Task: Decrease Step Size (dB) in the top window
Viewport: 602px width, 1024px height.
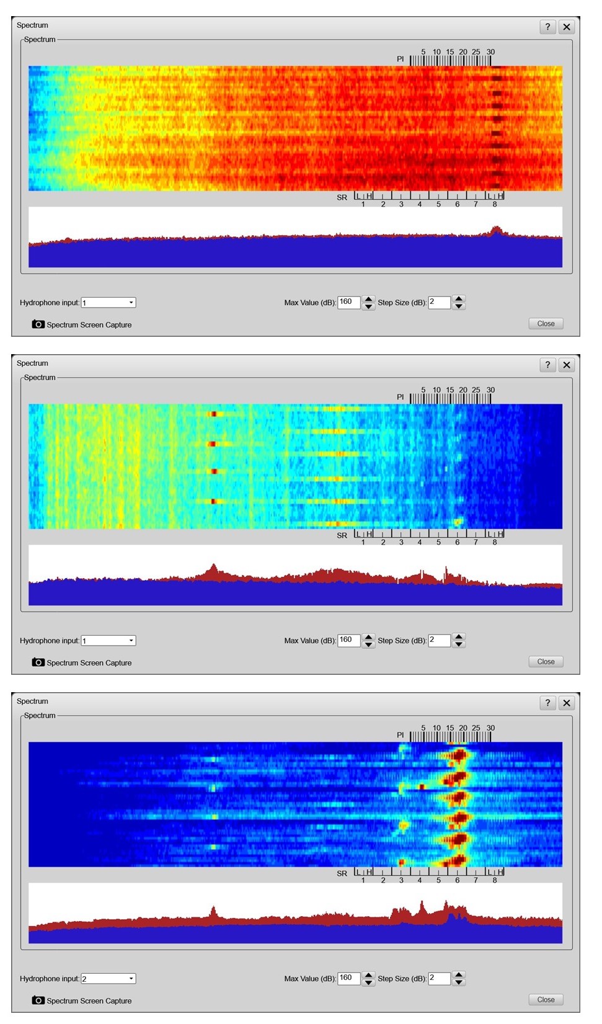Action: [459, 306]
